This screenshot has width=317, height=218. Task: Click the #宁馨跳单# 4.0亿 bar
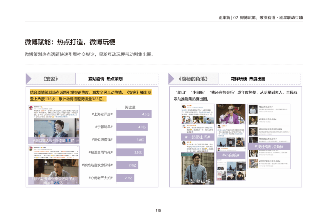point(132,127)
